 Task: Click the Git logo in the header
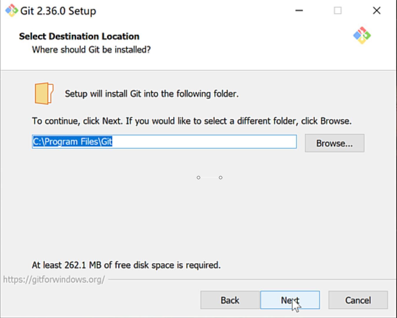click(x=362, y=36)
